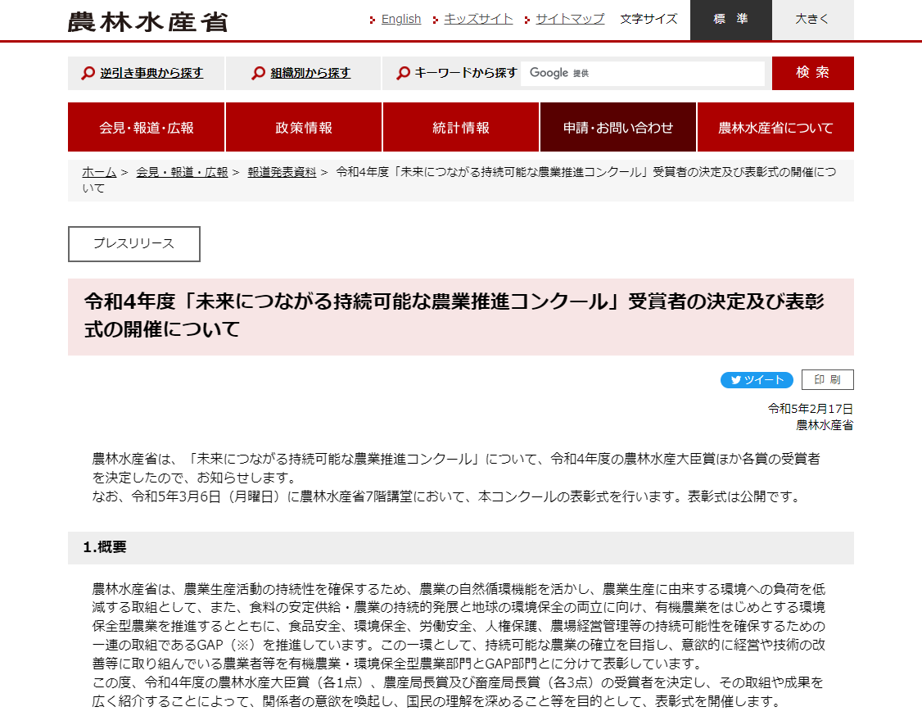Click magnifier icon beside 組織別から探す

coord(259,74)
